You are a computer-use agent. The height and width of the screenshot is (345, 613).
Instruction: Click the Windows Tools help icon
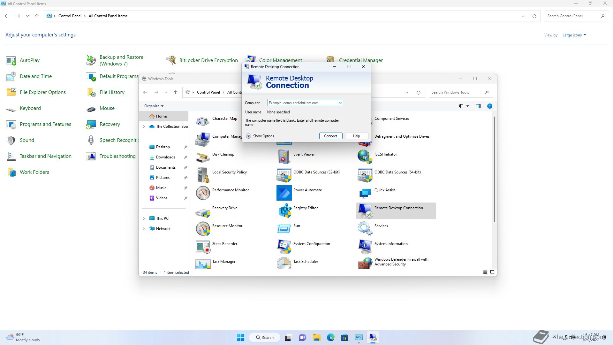tap(489, 106)
